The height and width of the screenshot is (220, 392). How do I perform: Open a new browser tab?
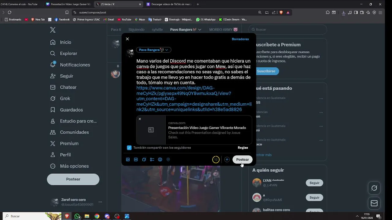point(198,4)
